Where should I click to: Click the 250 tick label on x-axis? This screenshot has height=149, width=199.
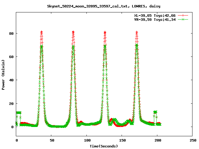coord(193,140)
